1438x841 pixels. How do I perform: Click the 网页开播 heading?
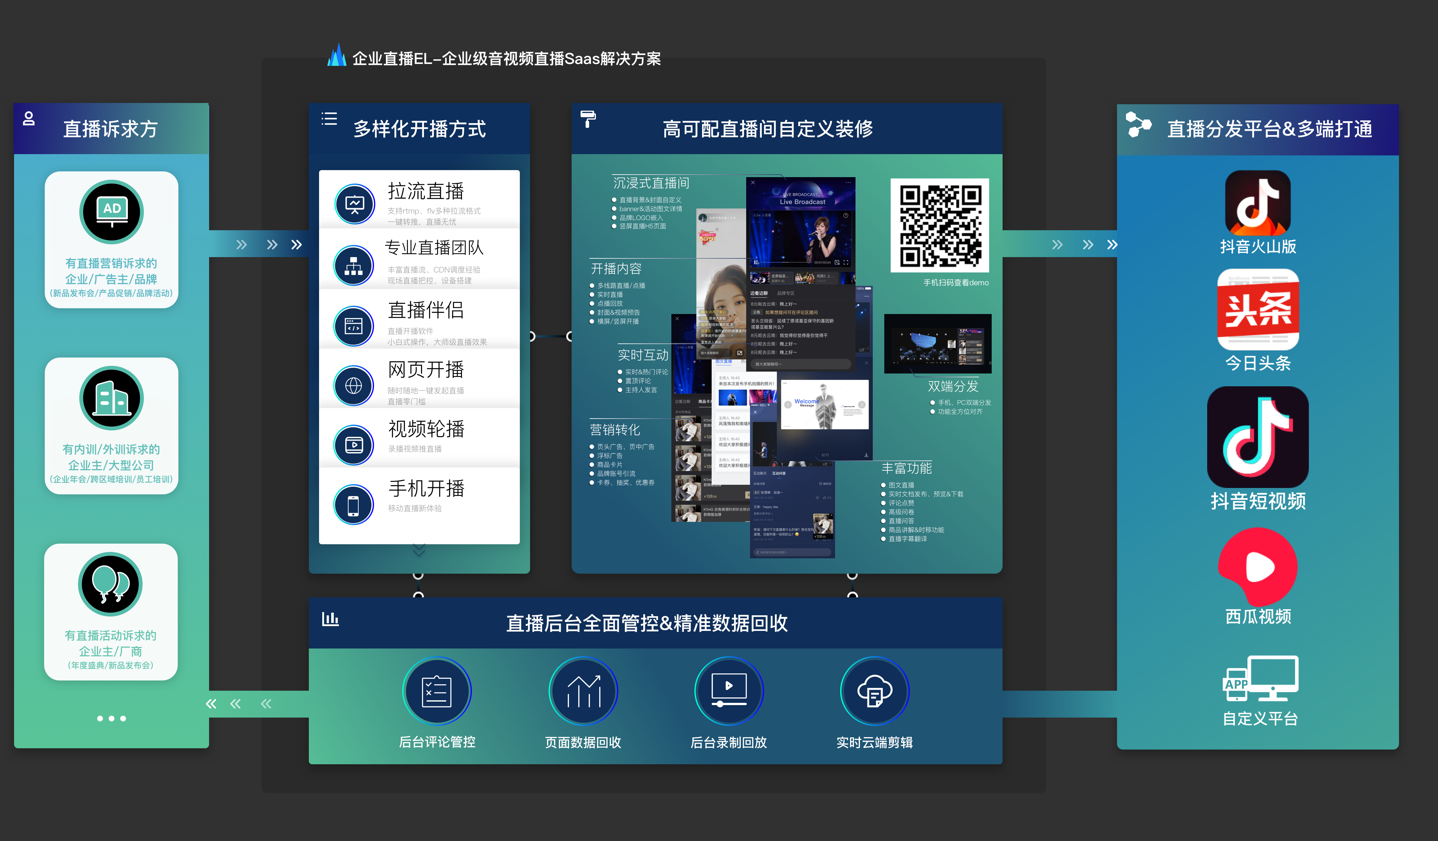click(426, 369)
